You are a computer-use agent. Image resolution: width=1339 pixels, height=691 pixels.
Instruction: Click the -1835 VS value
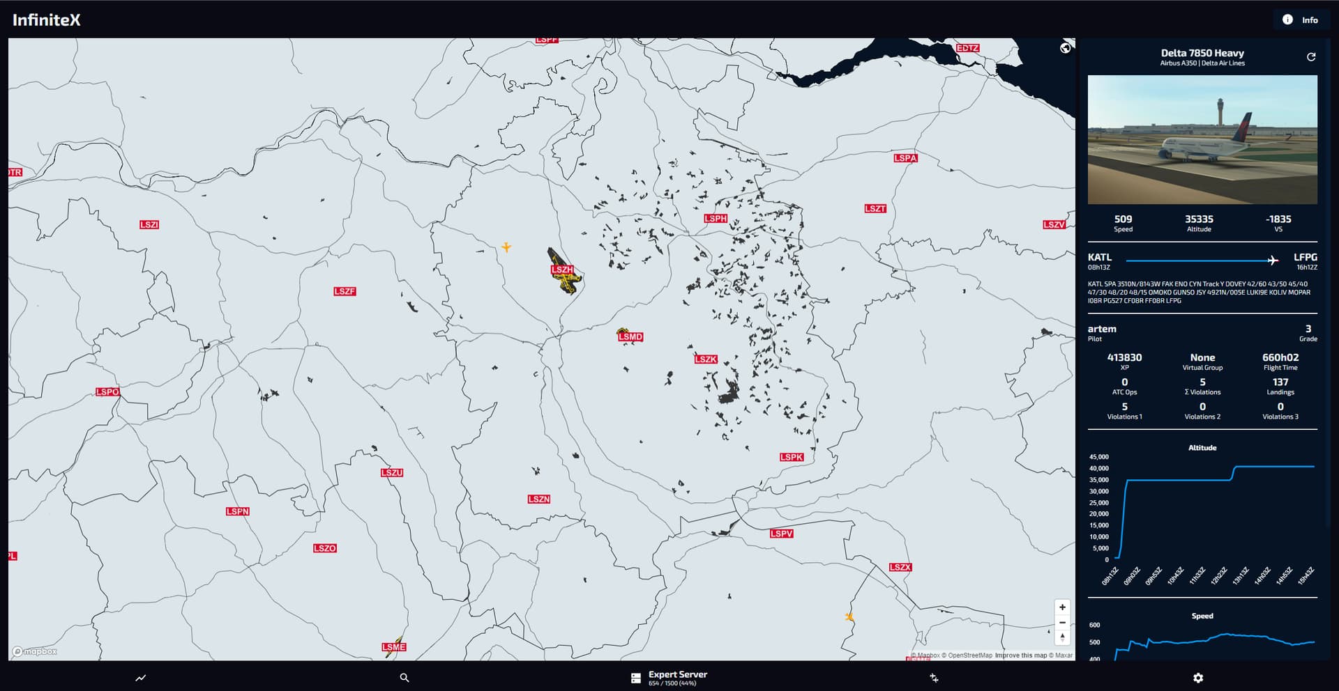(1278, 219)
